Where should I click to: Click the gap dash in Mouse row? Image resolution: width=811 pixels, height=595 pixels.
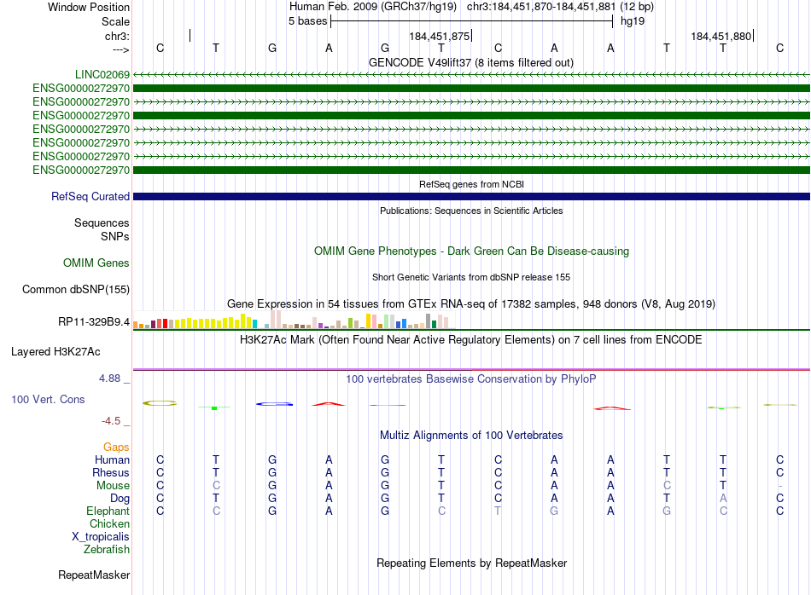click(779, 486)
